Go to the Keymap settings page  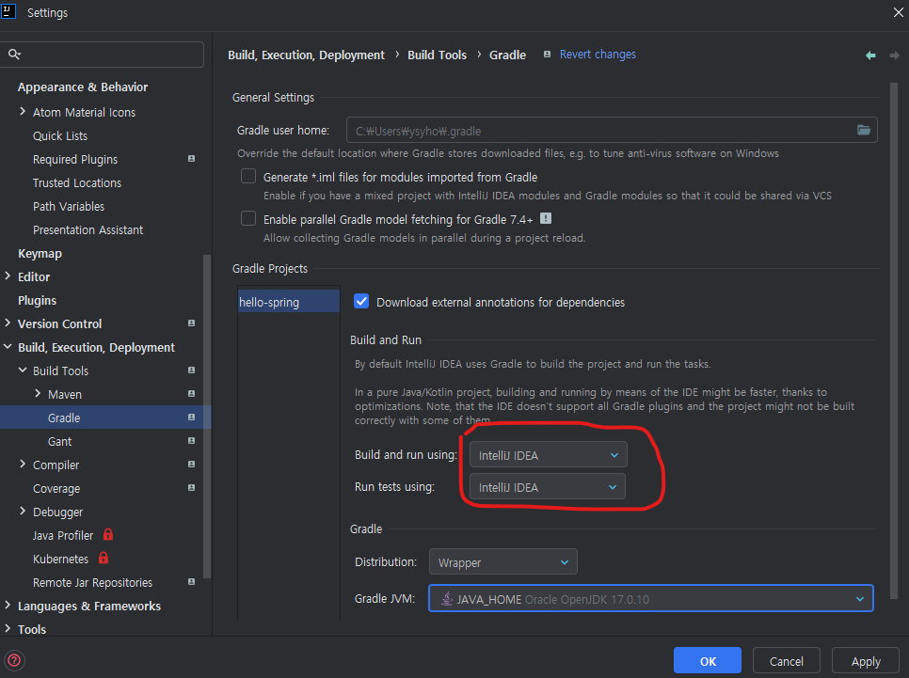pos(40,253)
